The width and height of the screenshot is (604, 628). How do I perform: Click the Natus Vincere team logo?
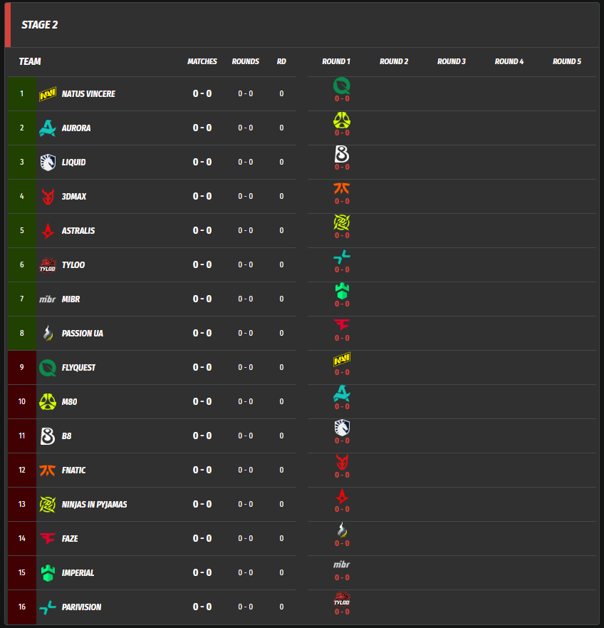pos(48,94)
